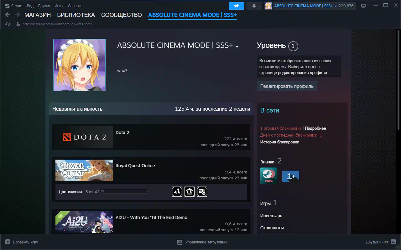Open the notifications bell

254,6
